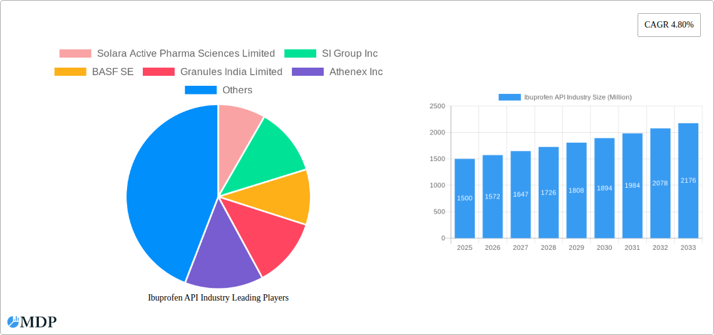Click the 1000 y-axis label
The image size is (714, 335).
point(437,185)
